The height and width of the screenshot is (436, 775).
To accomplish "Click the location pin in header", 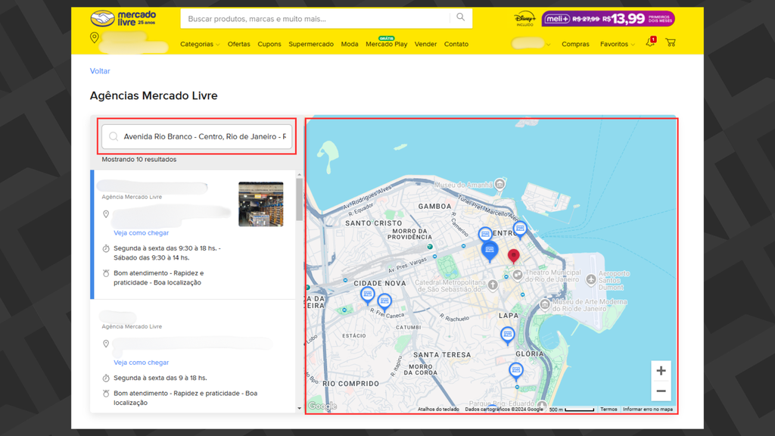I will point(95,38).
